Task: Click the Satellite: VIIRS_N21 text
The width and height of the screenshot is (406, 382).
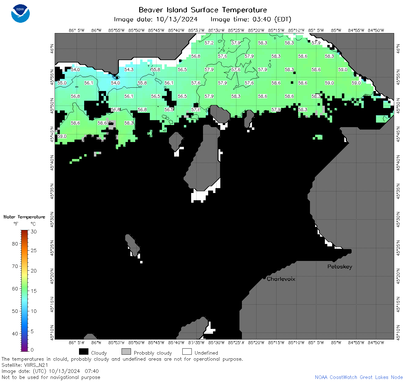Action: 25,365
